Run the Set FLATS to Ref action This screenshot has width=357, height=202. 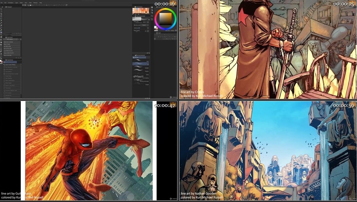[x=12, y=49]
